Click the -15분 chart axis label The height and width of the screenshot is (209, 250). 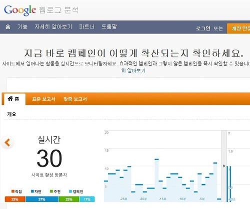coord(162,199)
